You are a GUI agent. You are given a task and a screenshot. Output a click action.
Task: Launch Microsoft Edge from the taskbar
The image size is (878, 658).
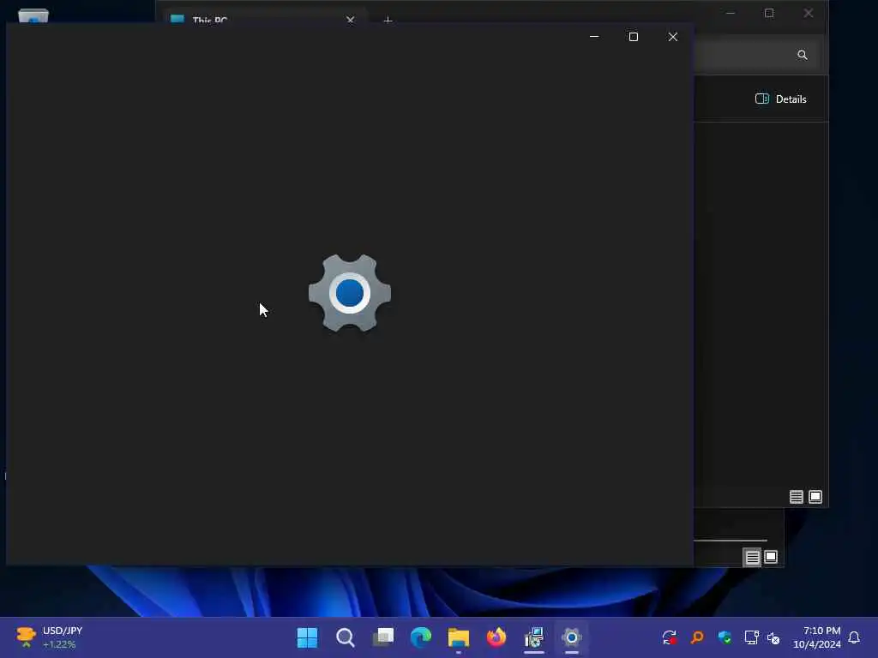point(420,637)
